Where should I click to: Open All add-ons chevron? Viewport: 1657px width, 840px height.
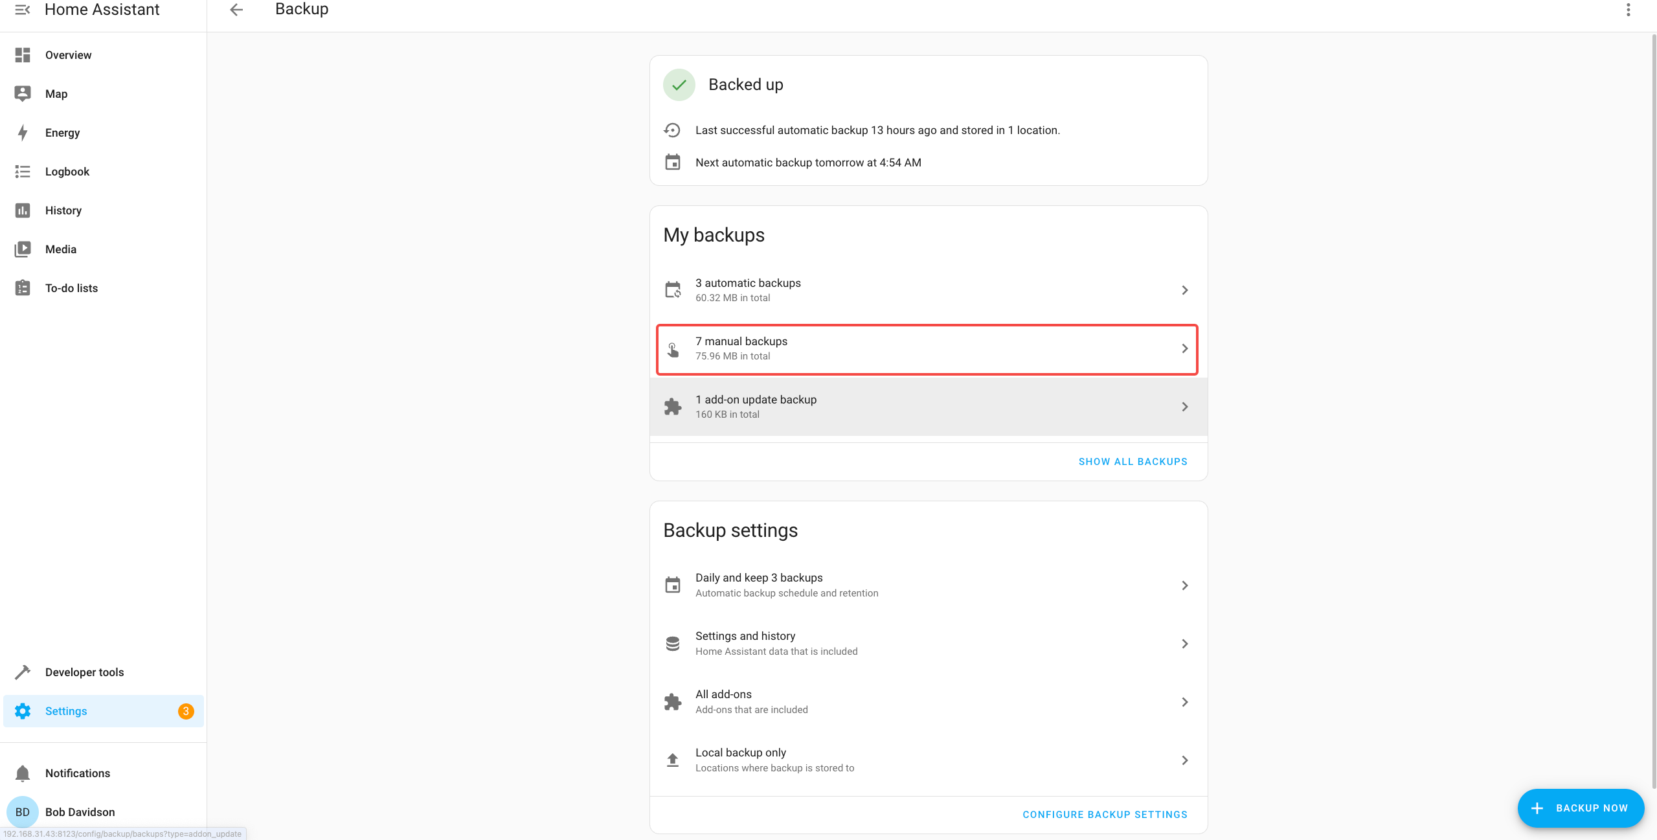pyautogui.click(x=1184, y=702)
